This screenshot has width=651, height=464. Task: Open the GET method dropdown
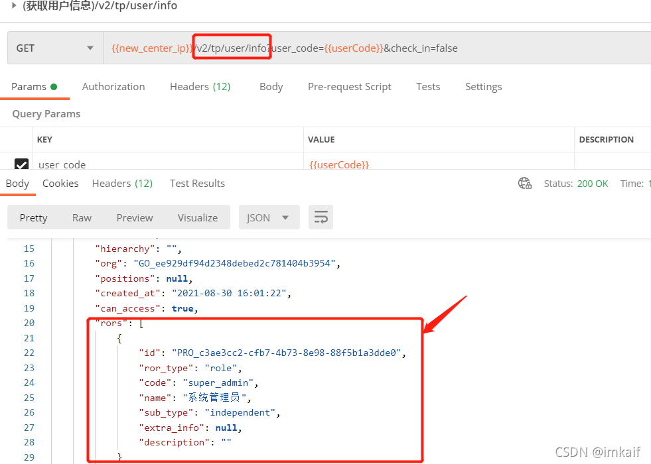(x=55, y=48)
